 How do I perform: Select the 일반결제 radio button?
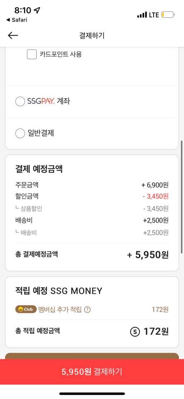point(20,133)
